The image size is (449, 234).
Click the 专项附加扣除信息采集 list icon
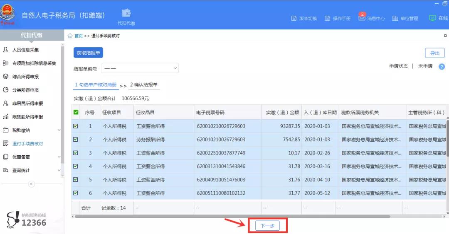tap(5, 63)
